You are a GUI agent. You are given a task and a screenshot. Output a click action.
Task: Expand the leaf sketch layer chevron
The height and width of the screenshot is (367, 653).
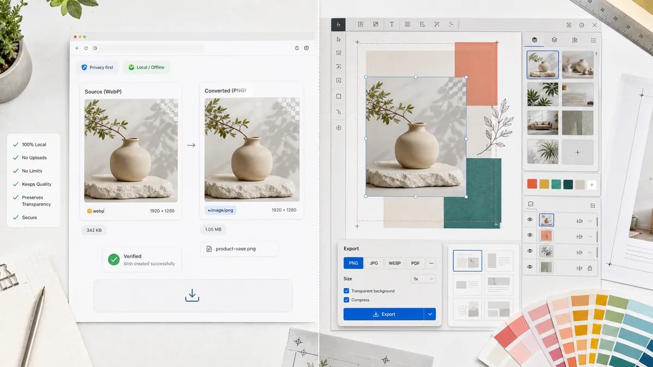click(x=590, y=251)
